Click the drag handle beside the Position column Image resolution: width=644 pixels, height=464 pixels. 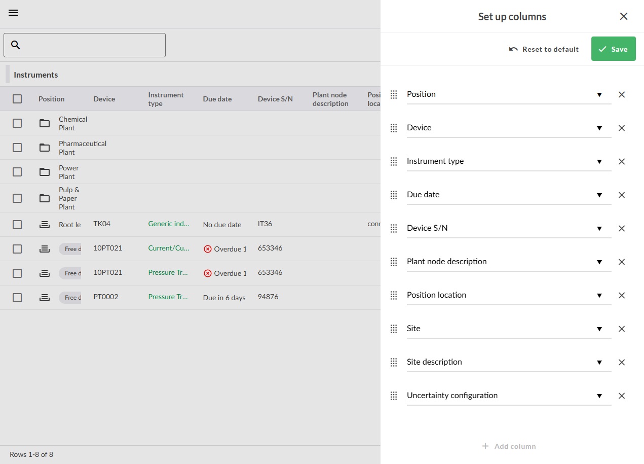[394, 94]
